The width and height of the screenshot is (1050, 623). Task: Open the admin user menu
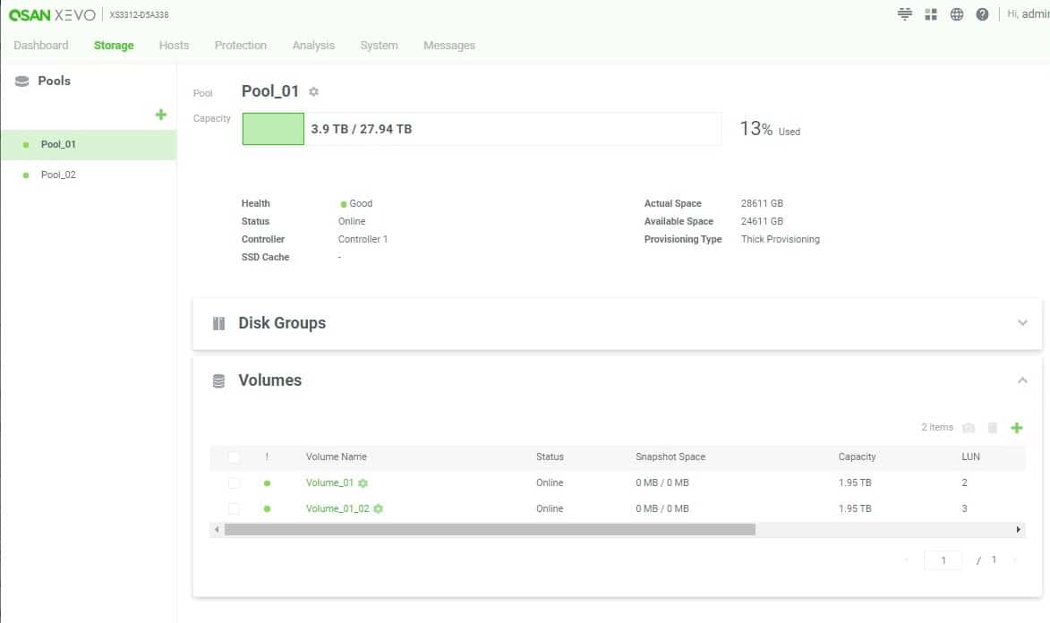[1028, 14]
